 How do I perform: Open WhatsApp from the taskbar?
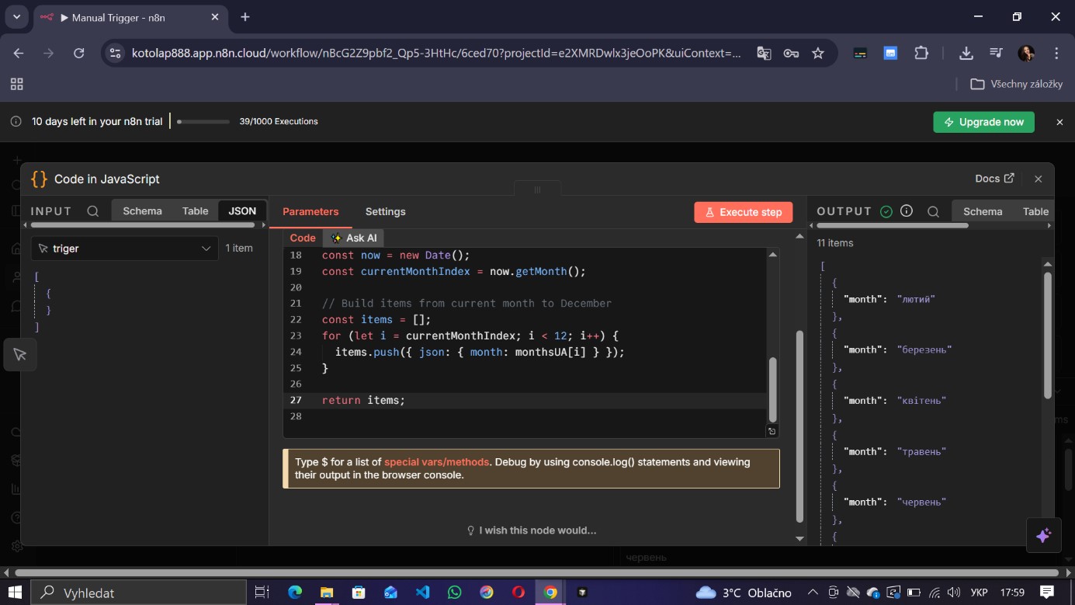454,593
